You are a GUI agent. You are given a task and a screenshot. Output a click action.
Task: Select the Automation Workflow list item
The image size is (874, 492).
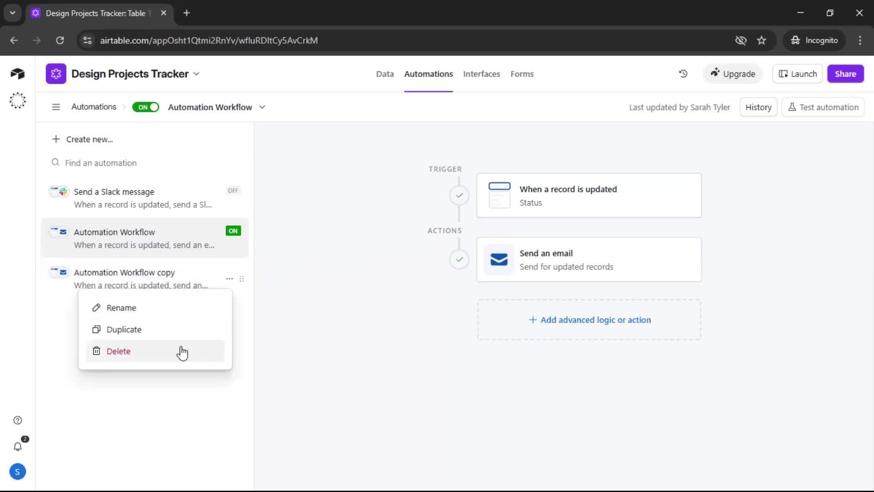145,238
